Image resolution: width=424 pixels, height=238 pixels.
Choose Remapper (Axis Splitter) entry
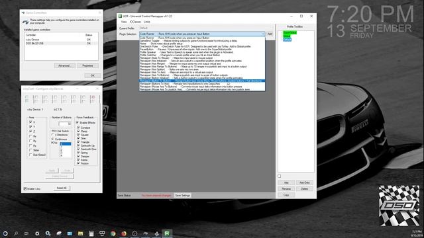coord(202,69)
